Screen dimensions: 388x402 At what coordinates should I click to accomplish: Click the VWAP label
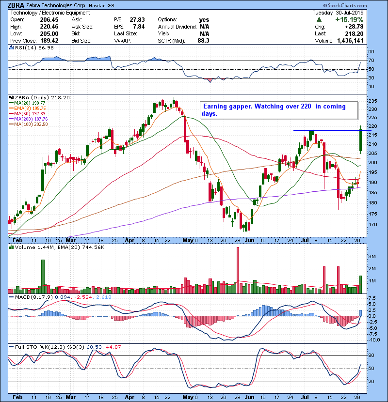pyautogui.click(x=122, y=41)
